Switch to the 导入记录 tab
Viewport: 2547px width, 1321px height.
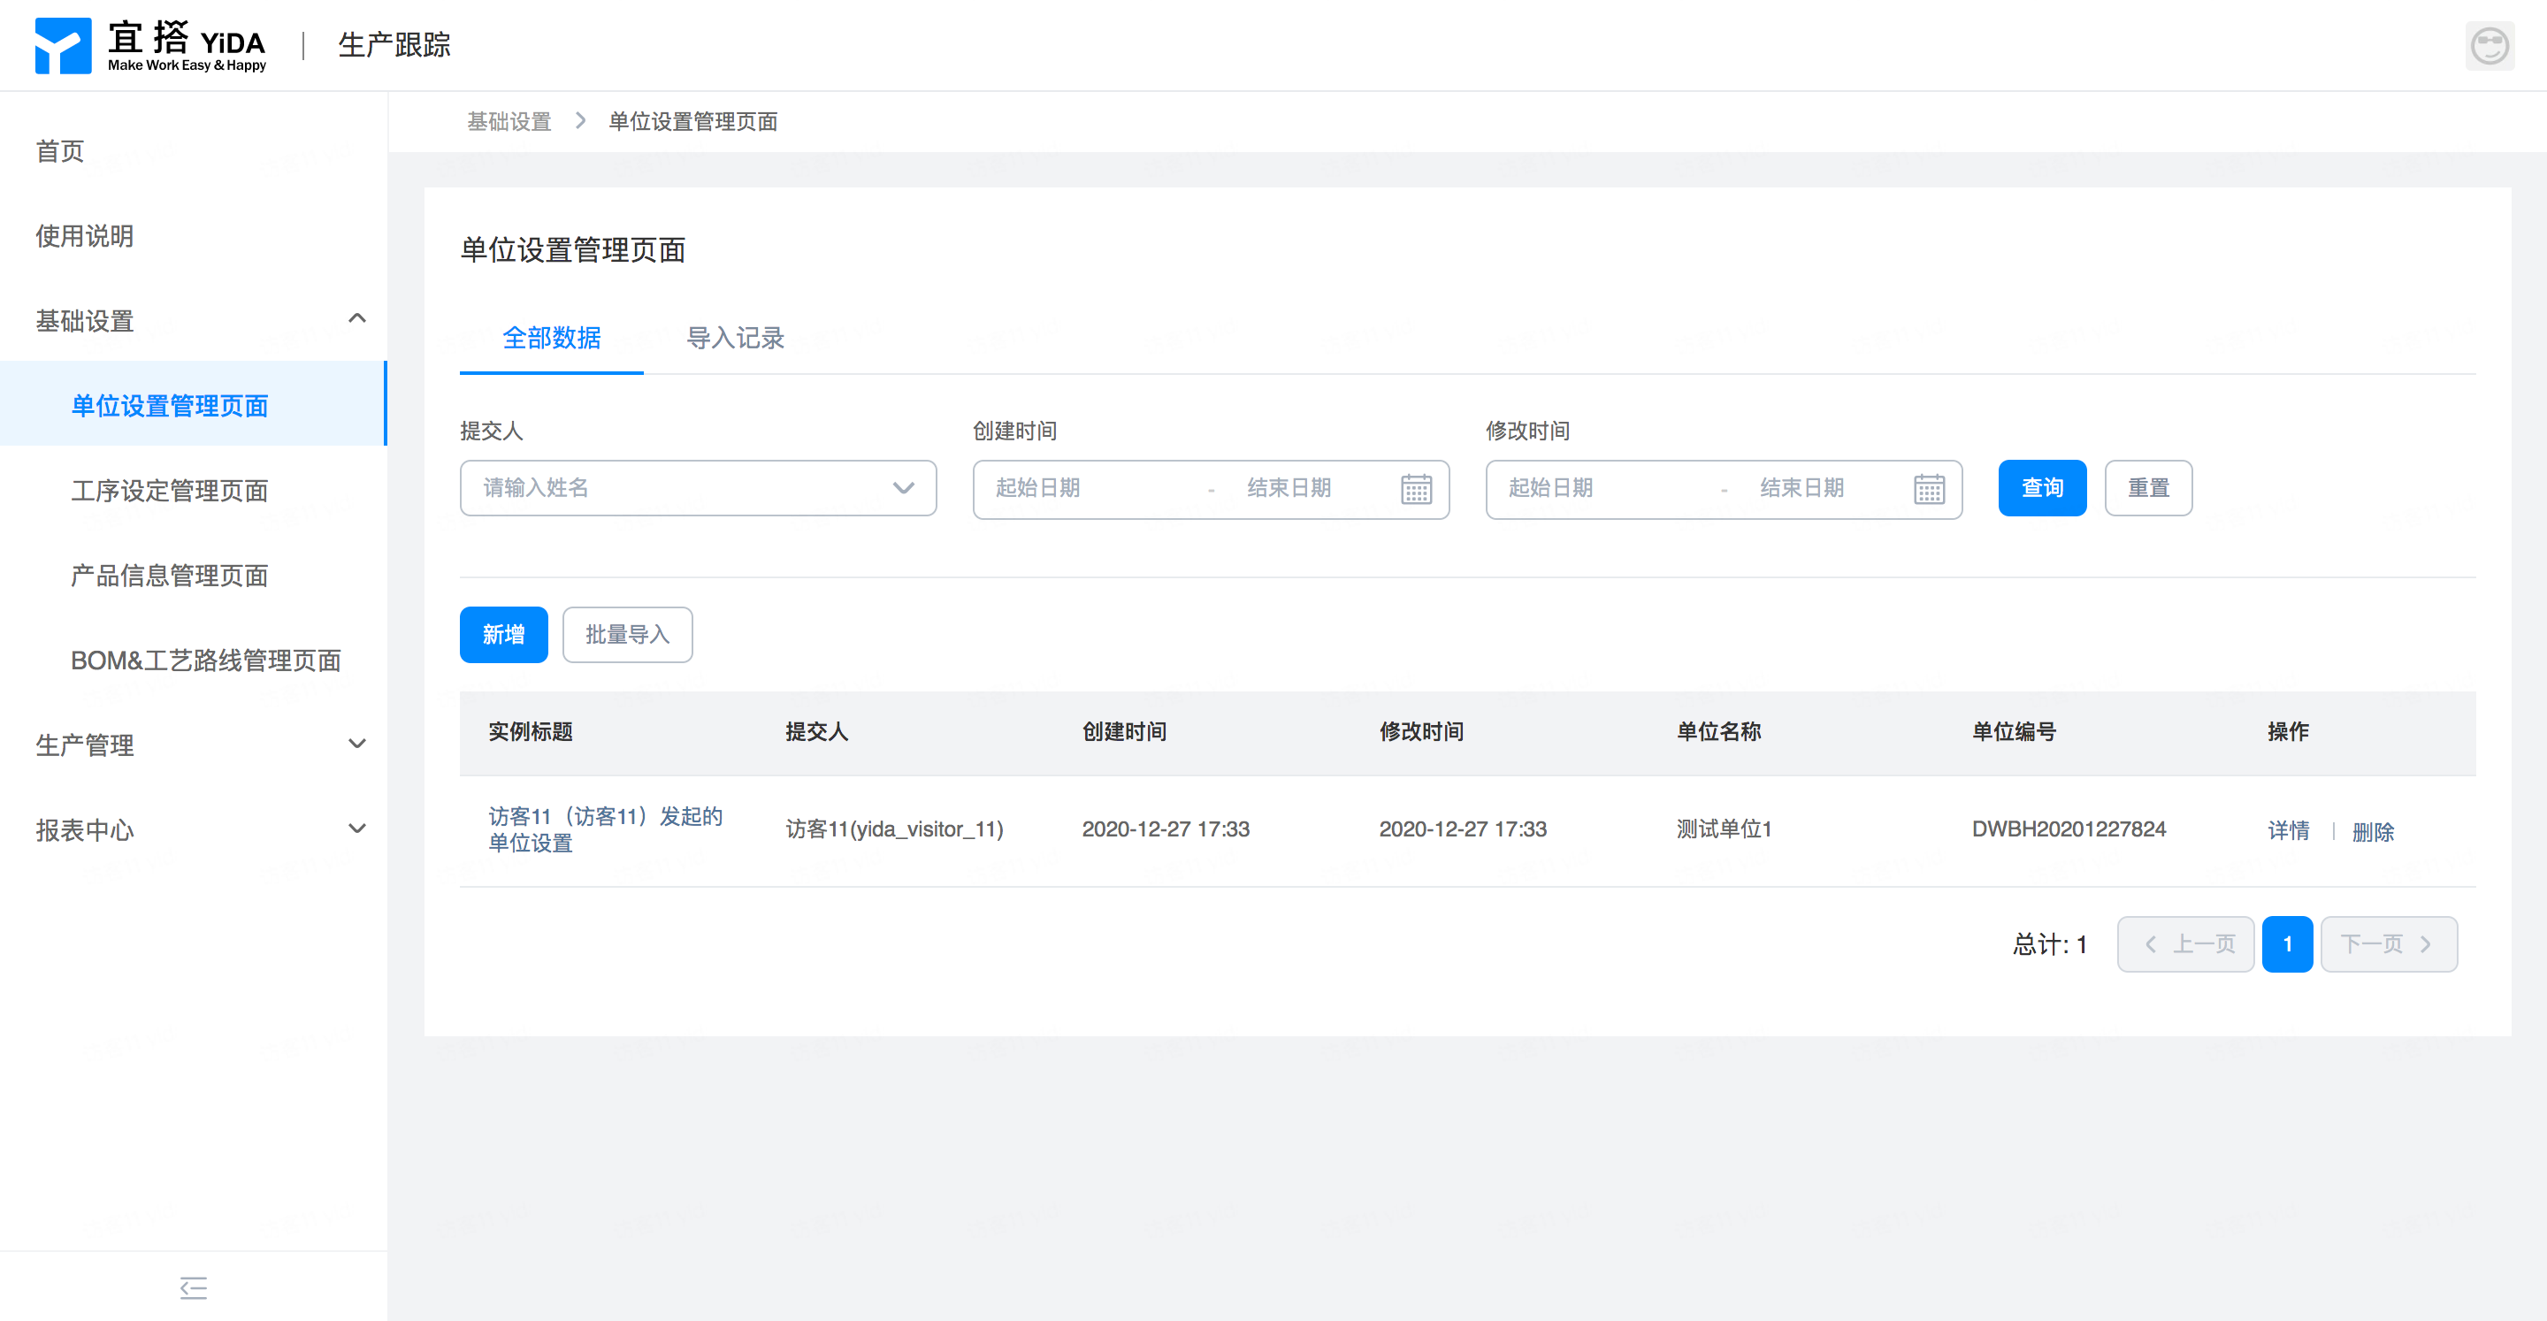735,338
